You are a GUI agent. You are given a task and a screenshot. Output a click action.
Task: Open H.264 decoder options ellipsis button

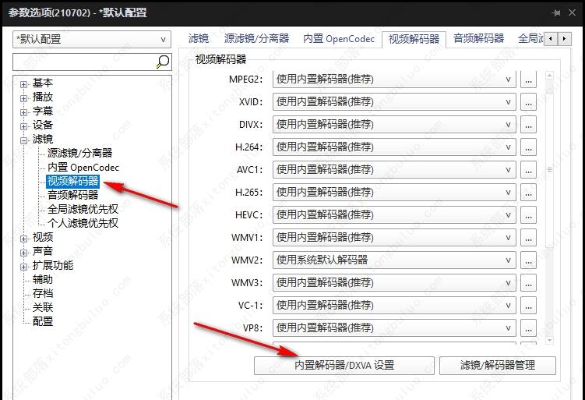(x=528, y=147)
